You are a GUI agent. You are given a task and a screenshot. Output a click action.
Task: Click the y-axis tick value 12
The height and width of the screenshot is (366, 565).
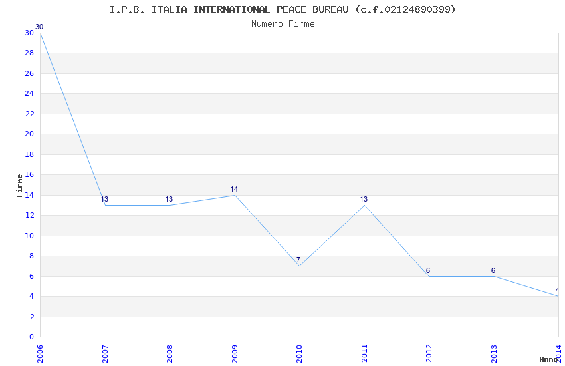tap(29, 215)
